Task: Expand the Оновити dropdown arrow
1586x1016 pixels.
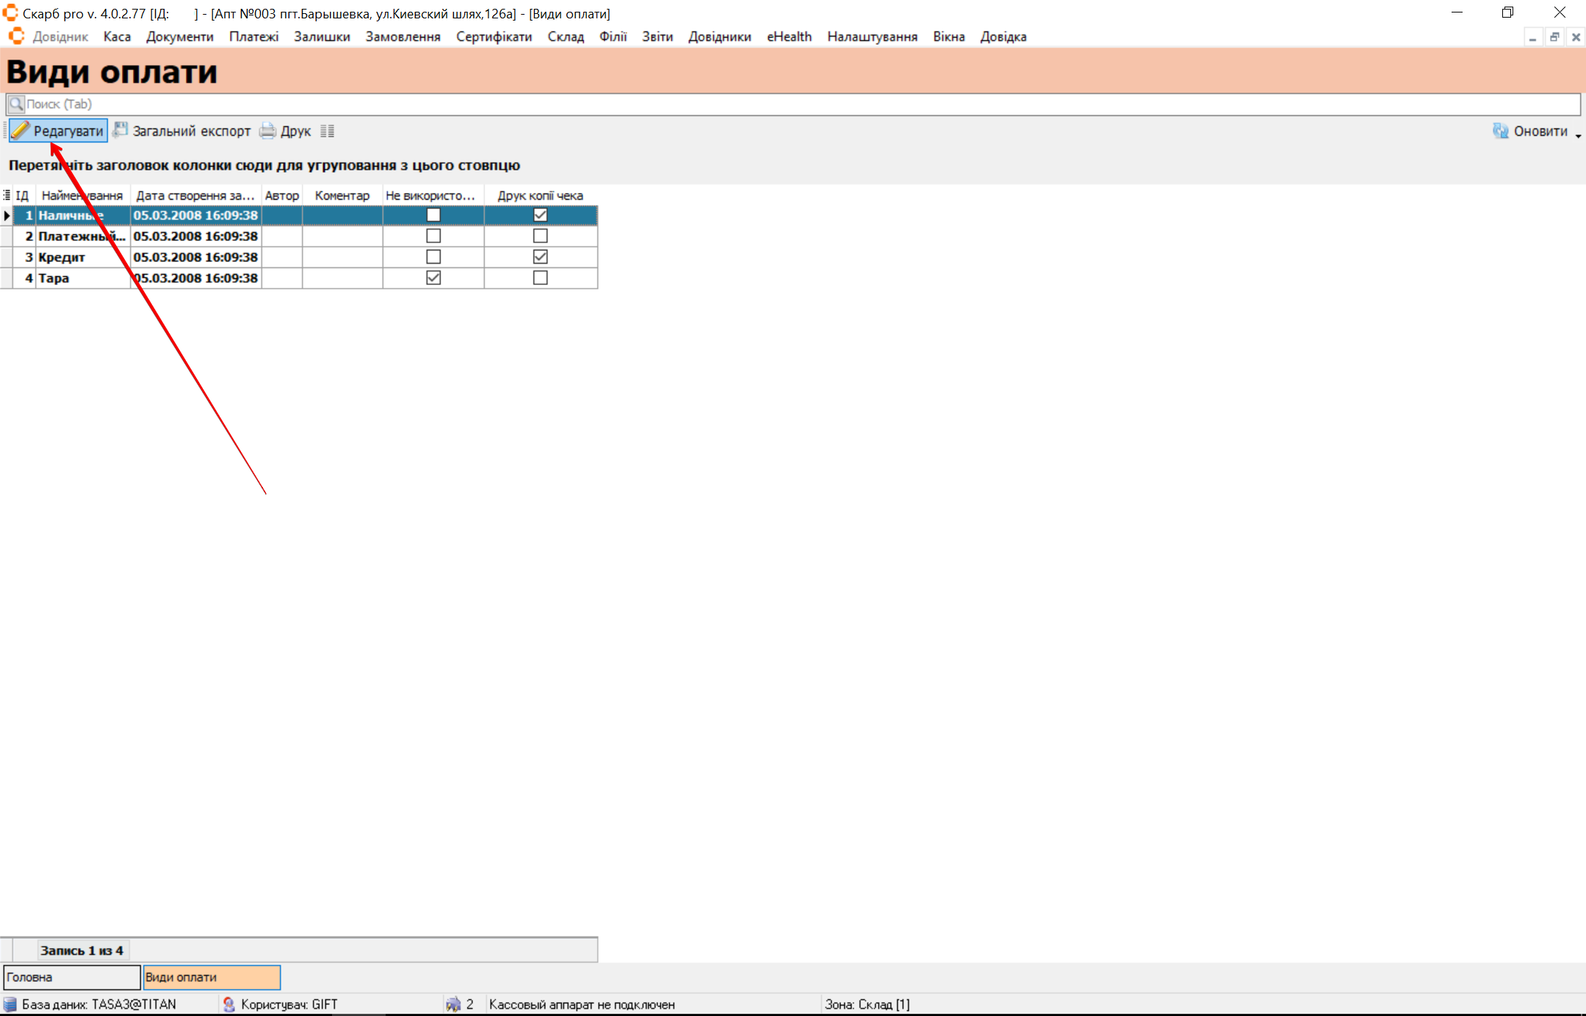Action: click(x=1578, y=135)
